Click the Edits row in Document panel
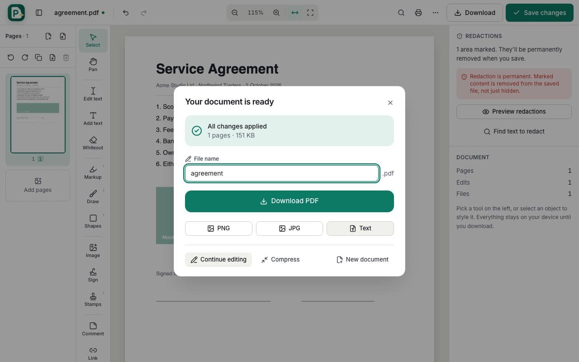 point(514,182)
